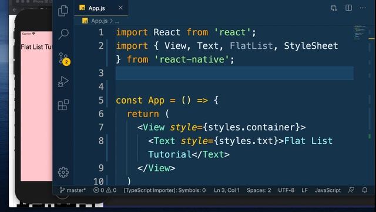
Task: Click the const App declaration
Action: [x=140, y=100]
